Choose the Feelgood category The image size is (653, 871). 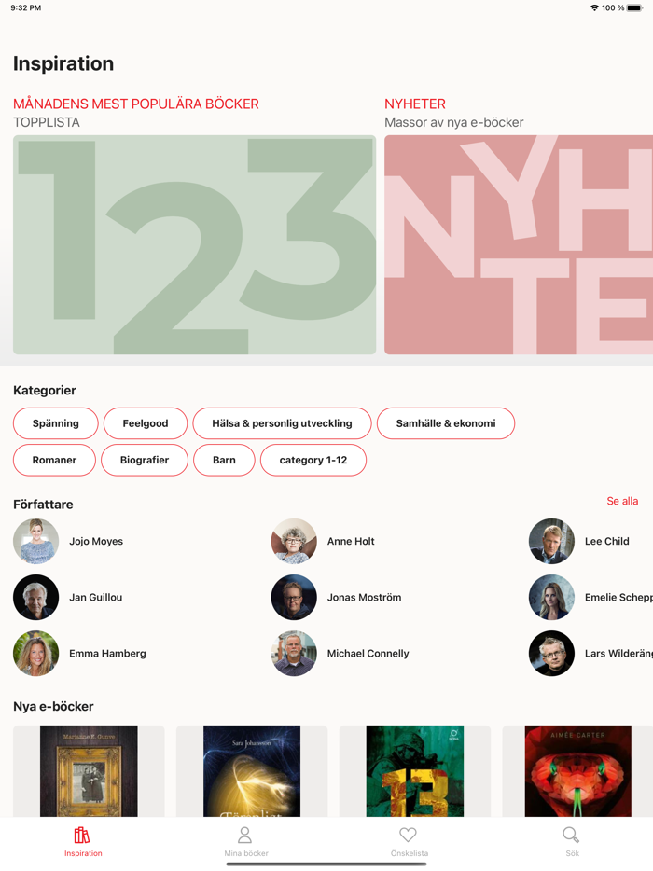(x=145, y=423)
